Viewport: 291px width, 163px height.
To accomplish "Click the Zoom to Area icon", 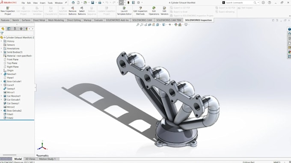I will click(142, 25).
